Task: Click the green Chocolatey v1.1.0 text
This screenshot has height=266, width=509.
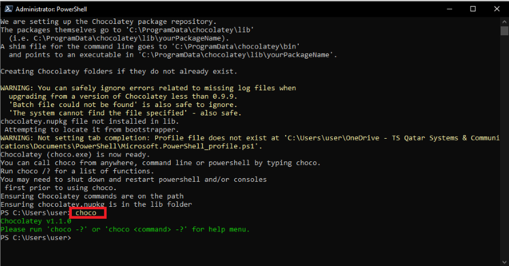Action: 36,221
